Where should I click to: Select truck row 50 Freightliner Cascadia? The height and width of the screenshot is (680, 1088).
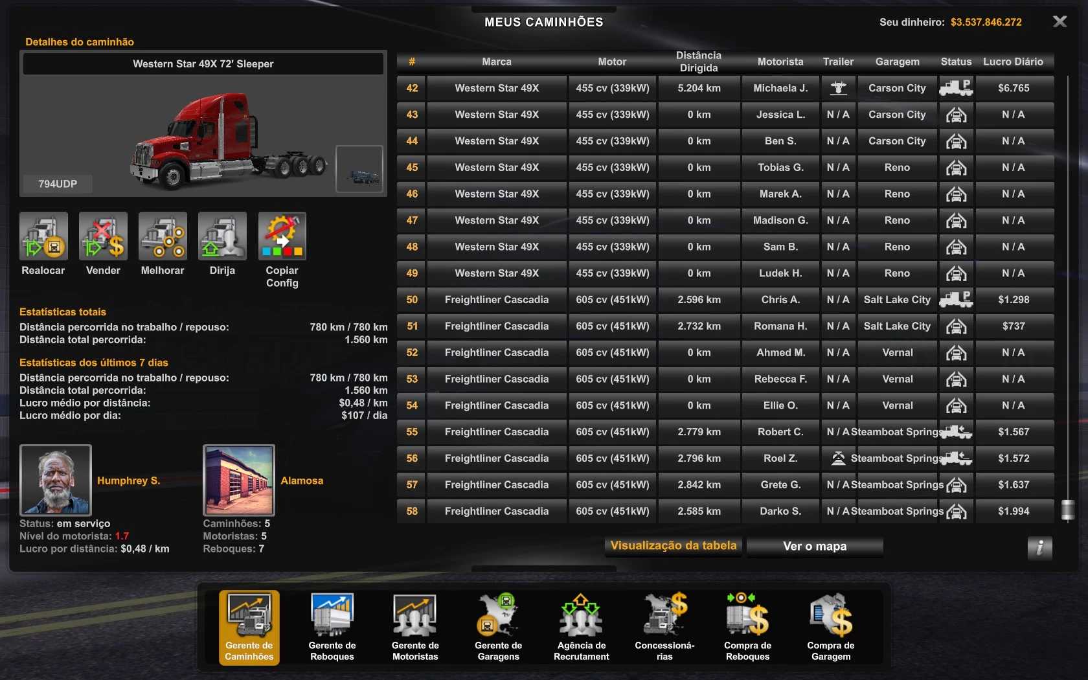coord(496,300)
